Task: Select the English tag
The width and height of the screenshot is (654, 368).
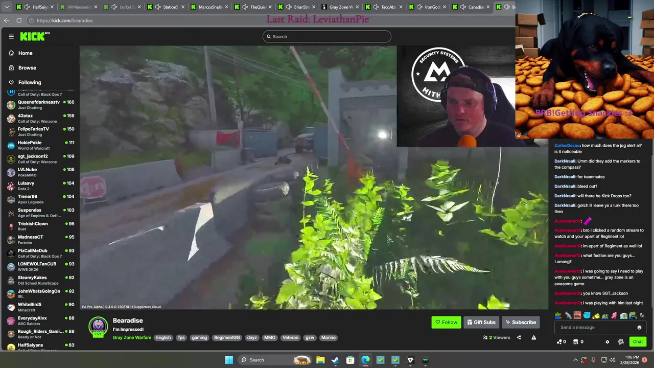Action: (x=163, y=337)
